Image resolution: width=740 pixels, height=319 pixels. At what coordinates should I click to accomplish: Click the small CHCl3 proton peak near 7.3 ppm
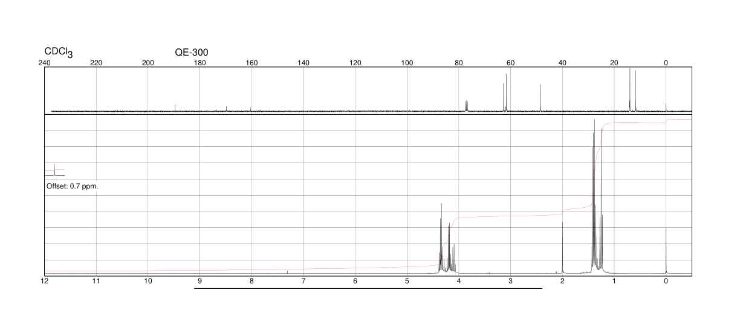tap(287, 272)
